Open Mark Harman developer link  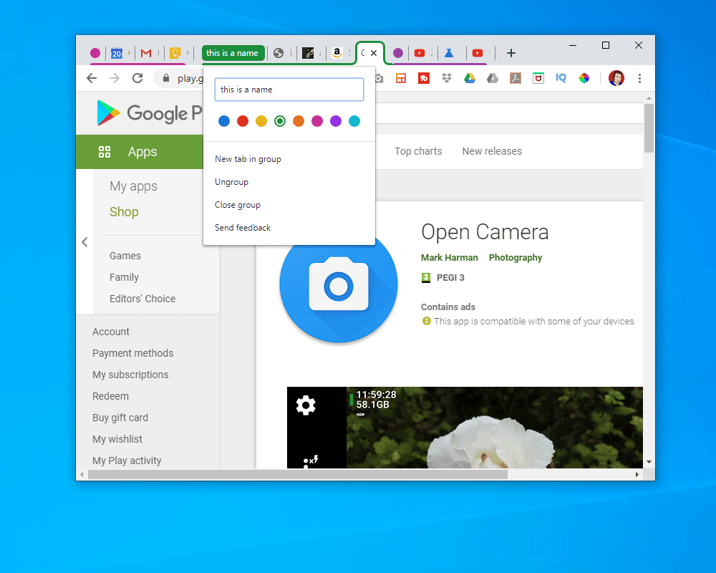click(x=450, y=257)
